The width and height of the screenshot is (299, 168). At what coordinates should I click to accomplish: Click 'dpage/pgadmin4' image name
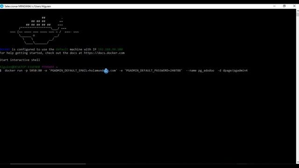(235, 70)
